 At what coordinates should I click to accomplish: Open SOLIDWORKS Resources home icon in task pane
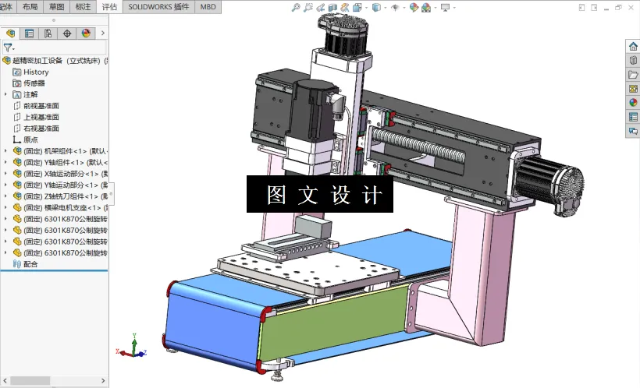(x=633, y=46)
